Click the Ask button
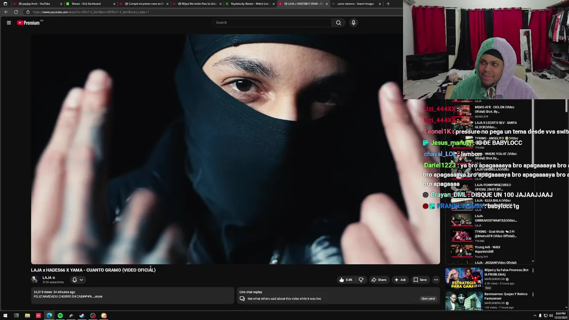The image size is (569, 320). coord(400,280)
